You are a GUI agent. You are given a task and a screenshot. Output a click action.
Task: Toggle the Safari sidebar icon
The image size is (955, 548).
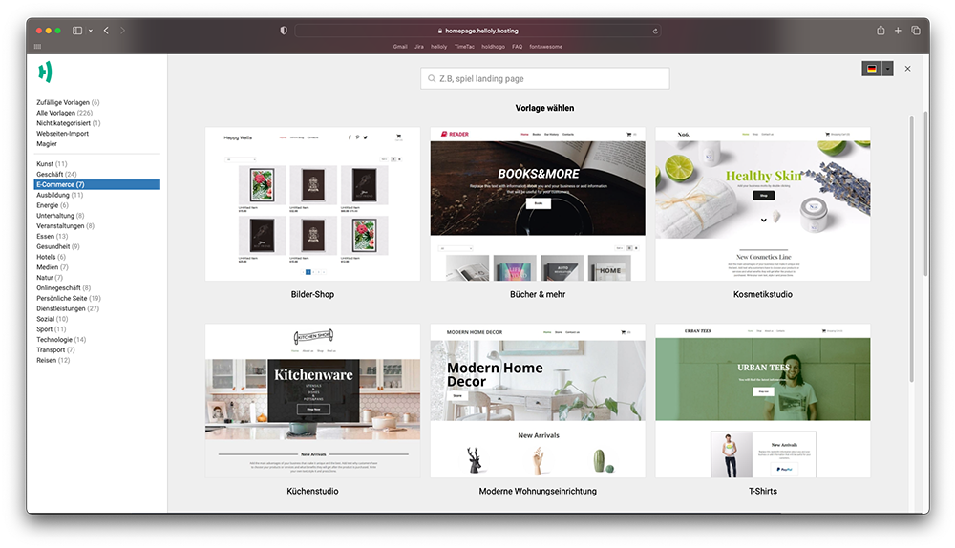(77, 31)
